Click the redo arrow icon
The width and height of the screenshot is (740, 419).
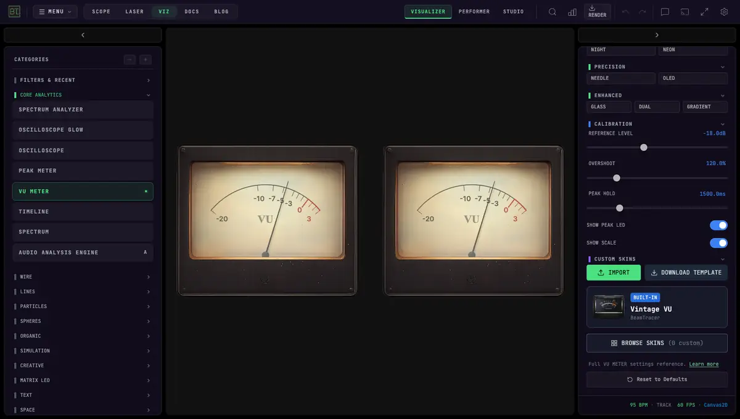click(x=643, y=12)
